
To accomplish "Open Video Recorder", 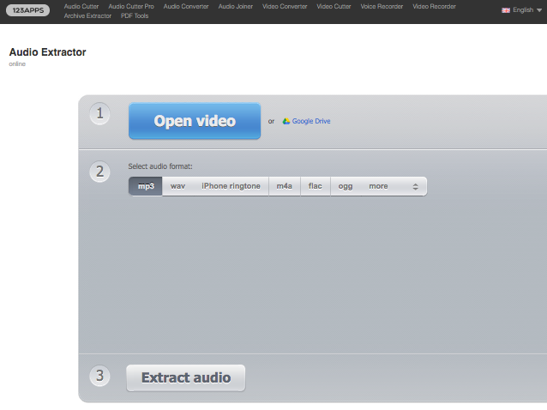I will pyautogui.click(x=435, y=6).
